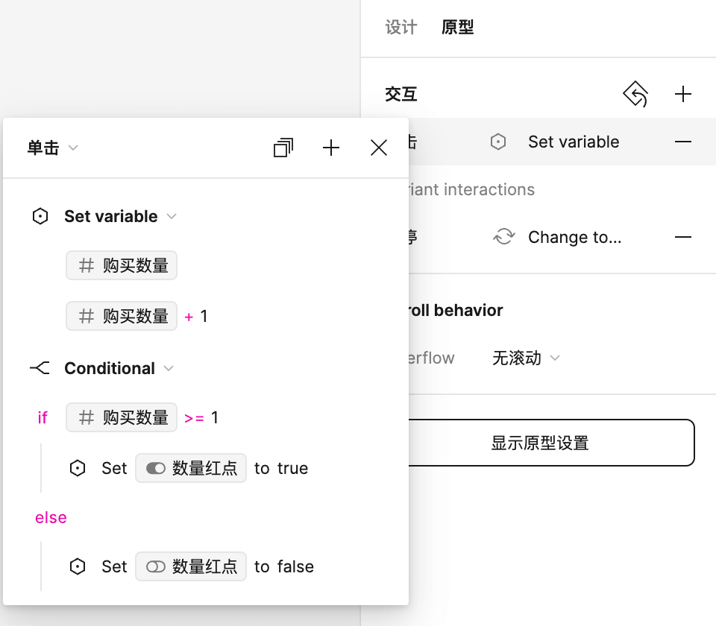This screenshot has height=626, width=716.
Task: Open the 单击 trigger dropdown
Action: tap(52, 148)
